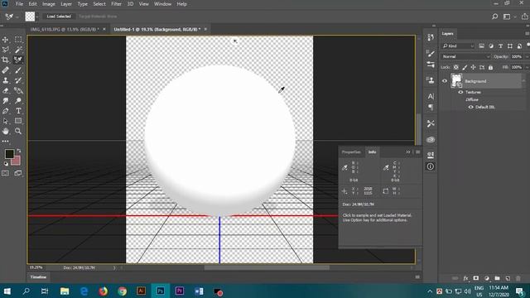
Task: Open the Timeline panel tab
Action: tap(38, 277)
